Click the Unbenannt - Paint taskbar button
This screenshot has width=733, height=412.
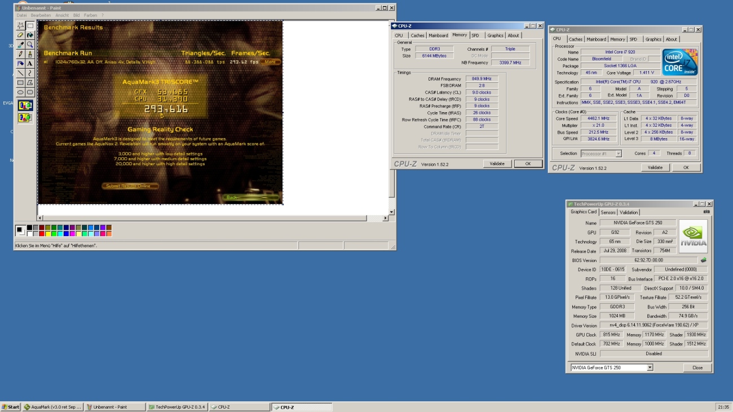coord(115,407)
